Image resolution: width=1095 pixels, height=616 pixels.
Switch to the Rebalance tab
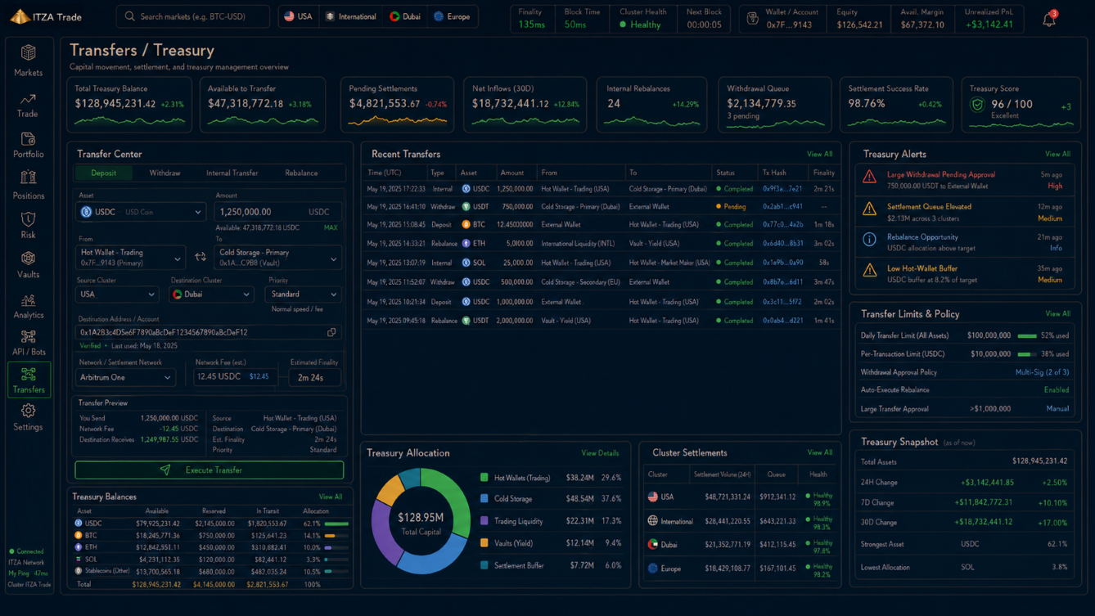[301, 173]
